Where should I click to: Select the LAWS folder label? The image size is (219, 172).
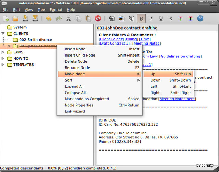[x=18, y=52]
